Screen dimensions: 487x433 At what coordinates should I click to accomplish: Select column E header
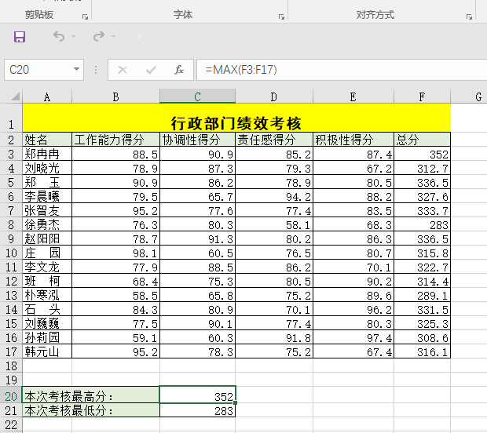(x=353, y=96)
